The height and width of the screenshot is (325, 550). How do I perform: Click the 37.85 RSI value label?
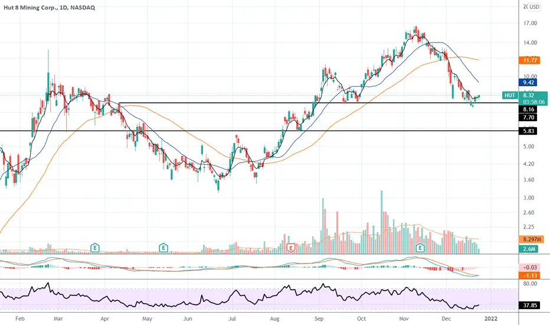click(530, 305)
